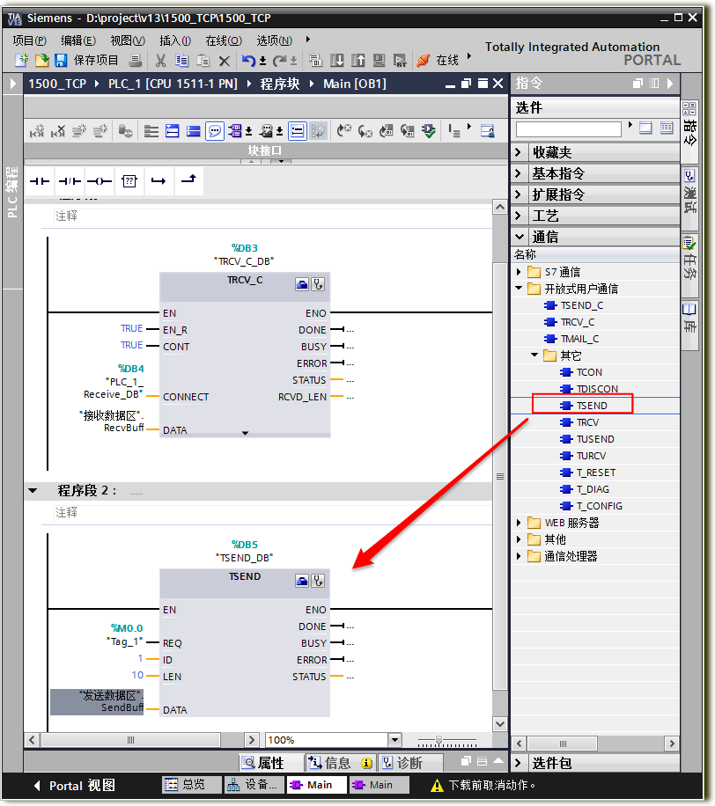Insert a normally closed contact
715x806 pixels.
click(x=70, y=181)
